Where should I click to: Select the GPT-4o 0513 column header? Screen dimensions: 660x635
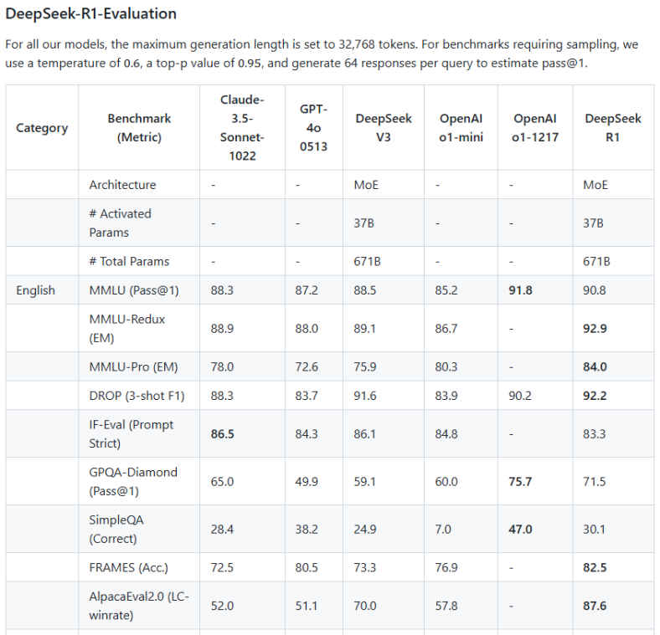click(313, 128)
